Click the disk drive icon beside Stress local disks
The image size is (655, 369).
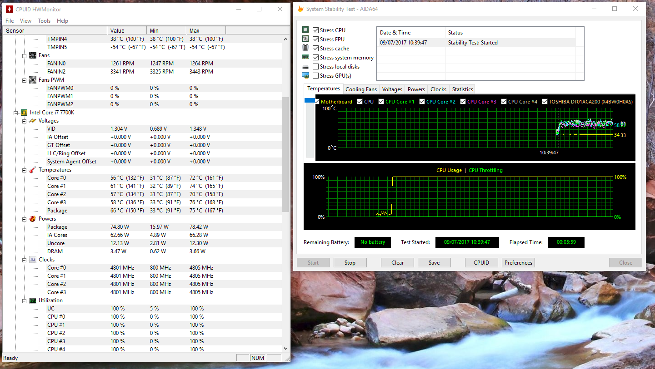pos(305,67)
